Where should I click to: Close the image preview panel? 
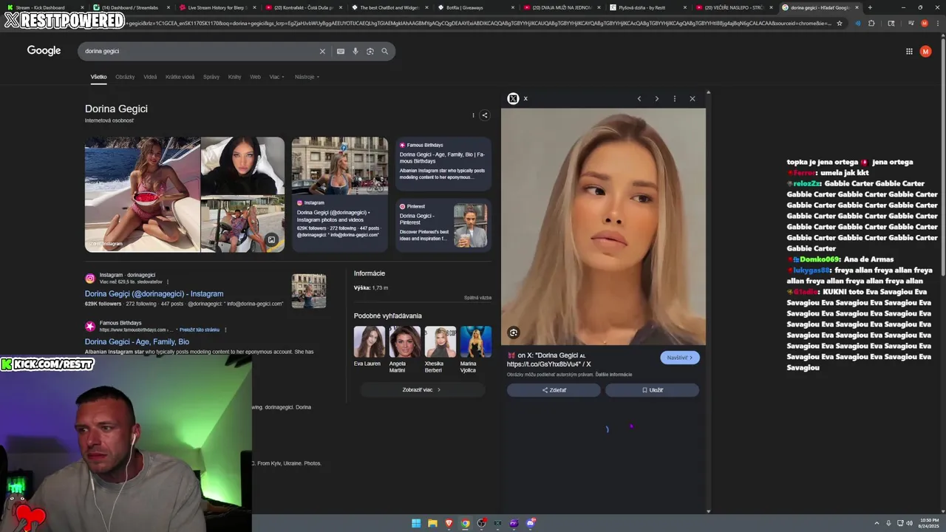(x=693, y=98)
